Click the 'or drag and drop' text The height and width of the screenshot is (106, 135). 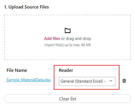coord(76,38)
